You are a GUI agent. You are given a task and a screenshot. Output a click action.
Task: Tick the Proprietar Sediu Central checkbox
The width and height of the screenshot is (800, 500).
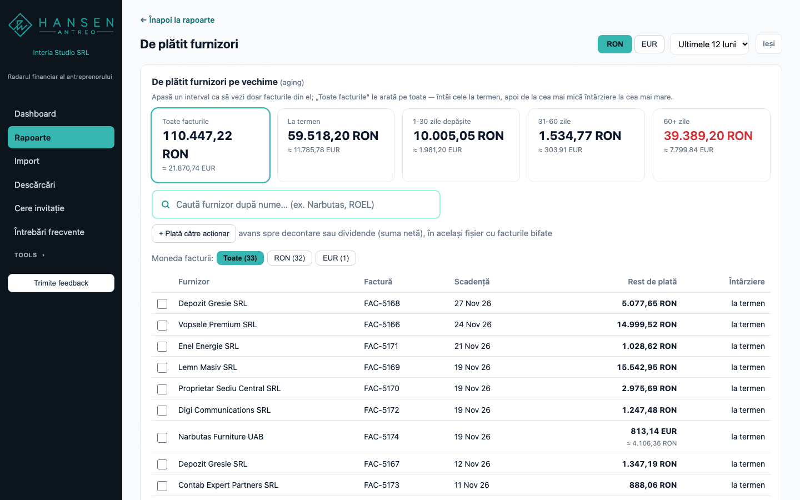pyautogui.click(x=162, y=389)
